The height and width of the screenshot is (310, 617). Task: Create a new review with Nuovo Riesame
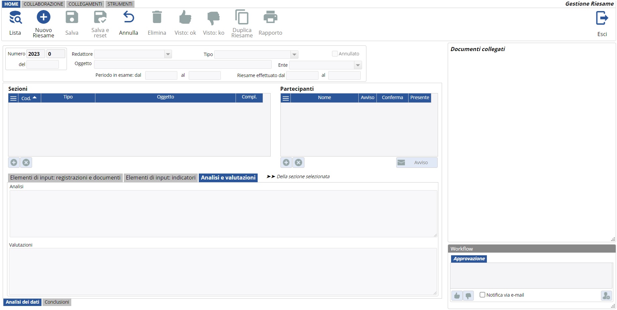[43, 17]
